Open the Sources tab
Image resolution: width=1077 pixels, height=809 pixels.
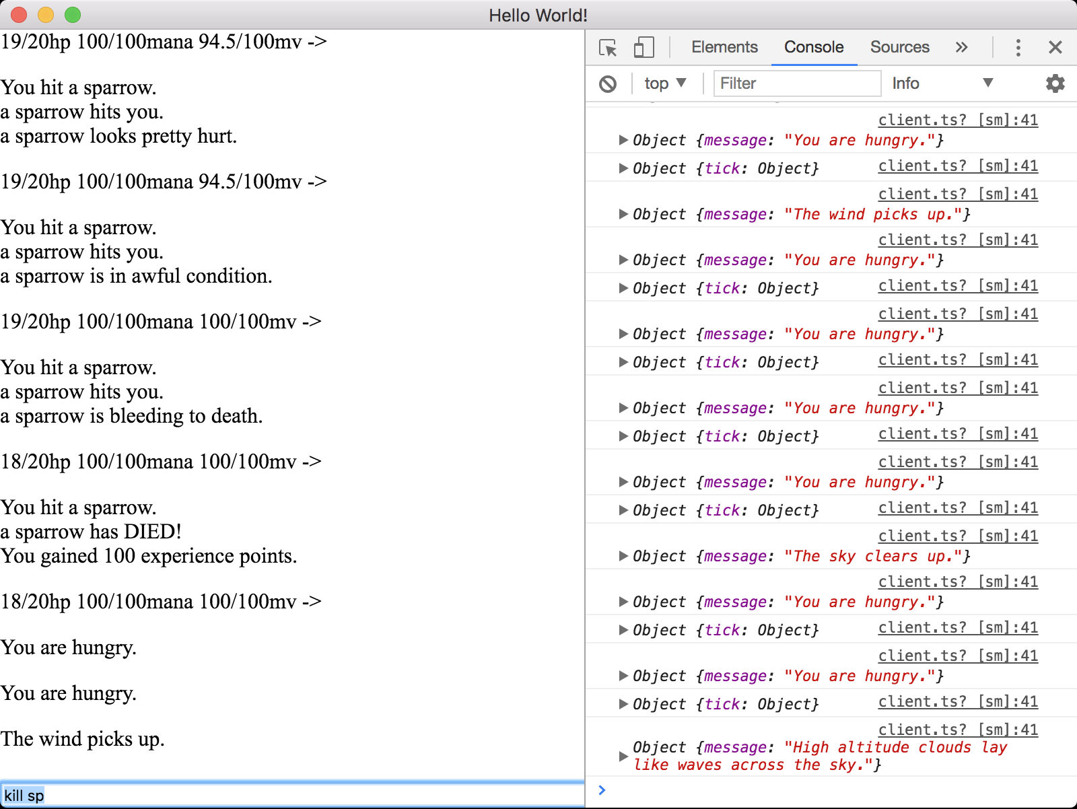click(899, 47)
